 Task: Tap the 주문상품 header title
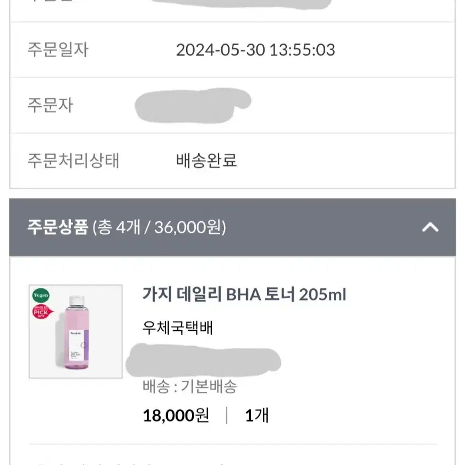coord(58,227)
